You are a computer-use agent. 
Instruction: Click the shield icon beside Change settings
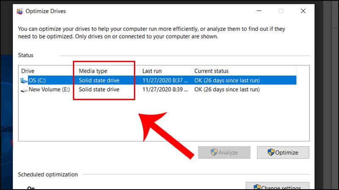(257, 187)
